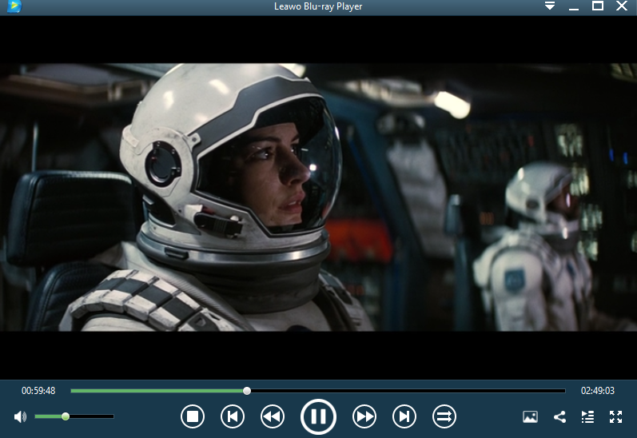
Task: Click the total duration 02:49:03
Action: [x=597, y=391]
